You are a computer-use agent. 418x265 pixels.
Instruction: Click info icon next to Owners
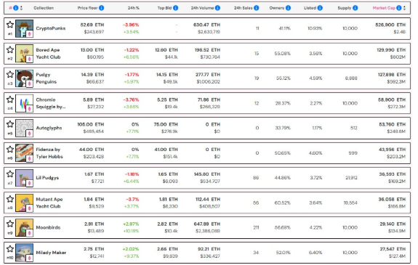pyautogui.click(x=288, y=8)
